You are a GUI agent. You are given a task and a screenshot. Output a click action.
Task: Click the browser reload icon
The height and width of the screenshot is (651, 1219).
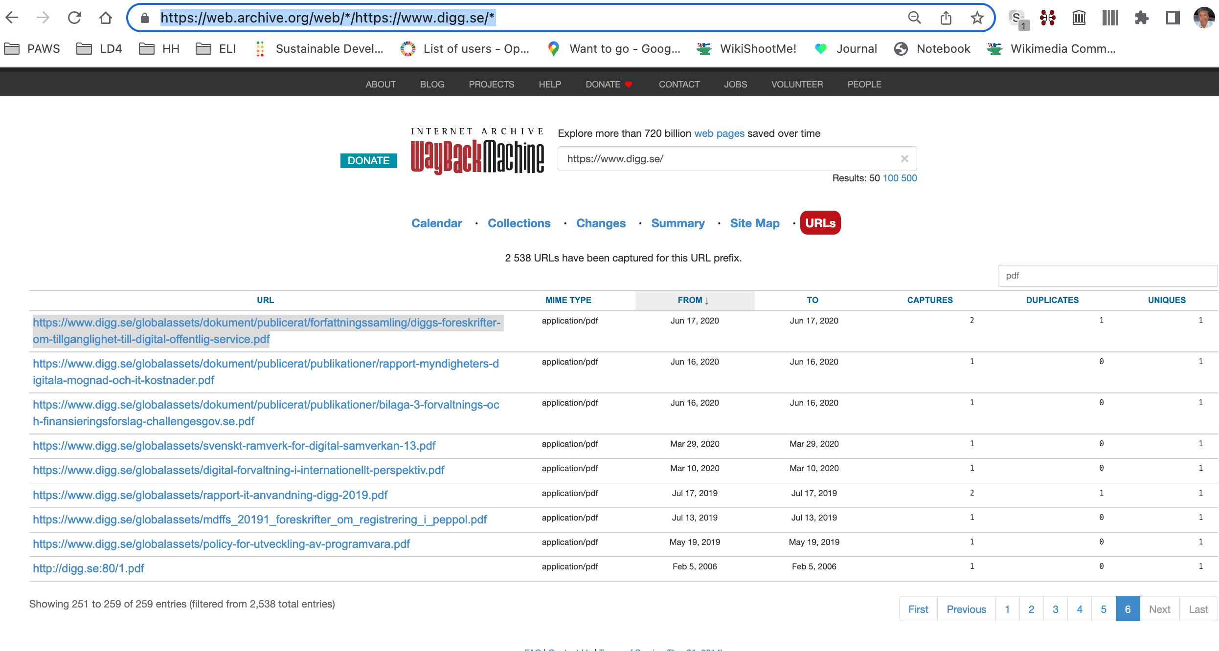[x=74, y=18]
